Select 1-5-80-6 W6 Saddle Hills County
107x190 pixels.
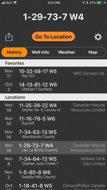click(x=53, y=175)
